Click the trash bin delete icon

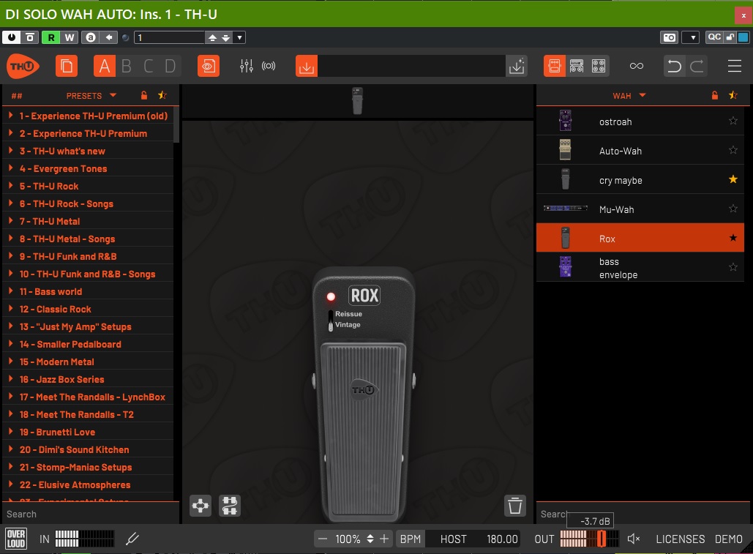pyautogui.click(x=515, y=505)
